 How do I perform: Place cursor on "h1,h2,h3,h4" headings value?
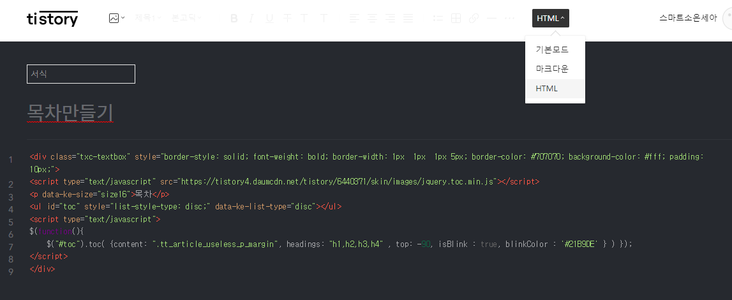[357, 244]
